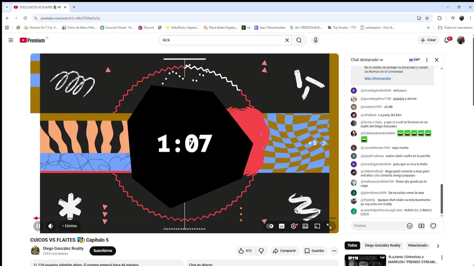Dislike the video with thumbs down
This screenshot has height=266, width=474.
261,251
